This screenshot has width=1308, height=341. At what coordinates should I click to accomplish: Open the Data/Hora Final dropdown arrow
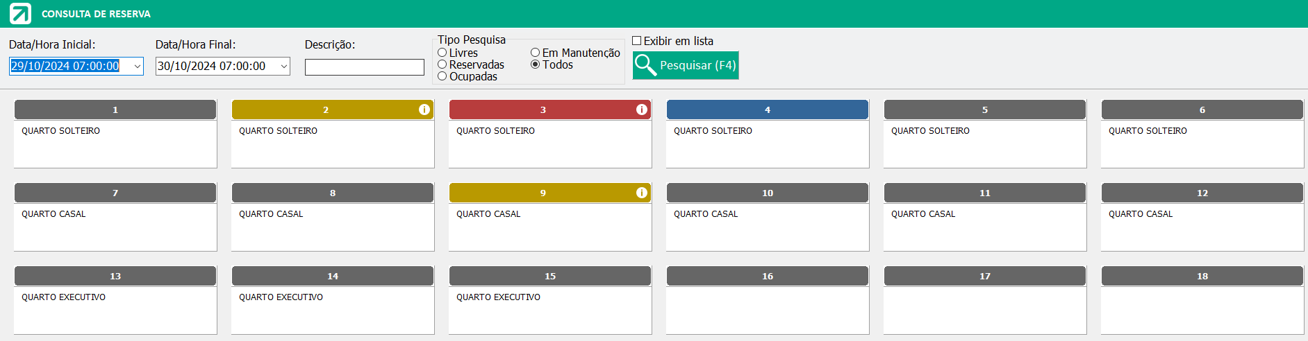(283, 67)
